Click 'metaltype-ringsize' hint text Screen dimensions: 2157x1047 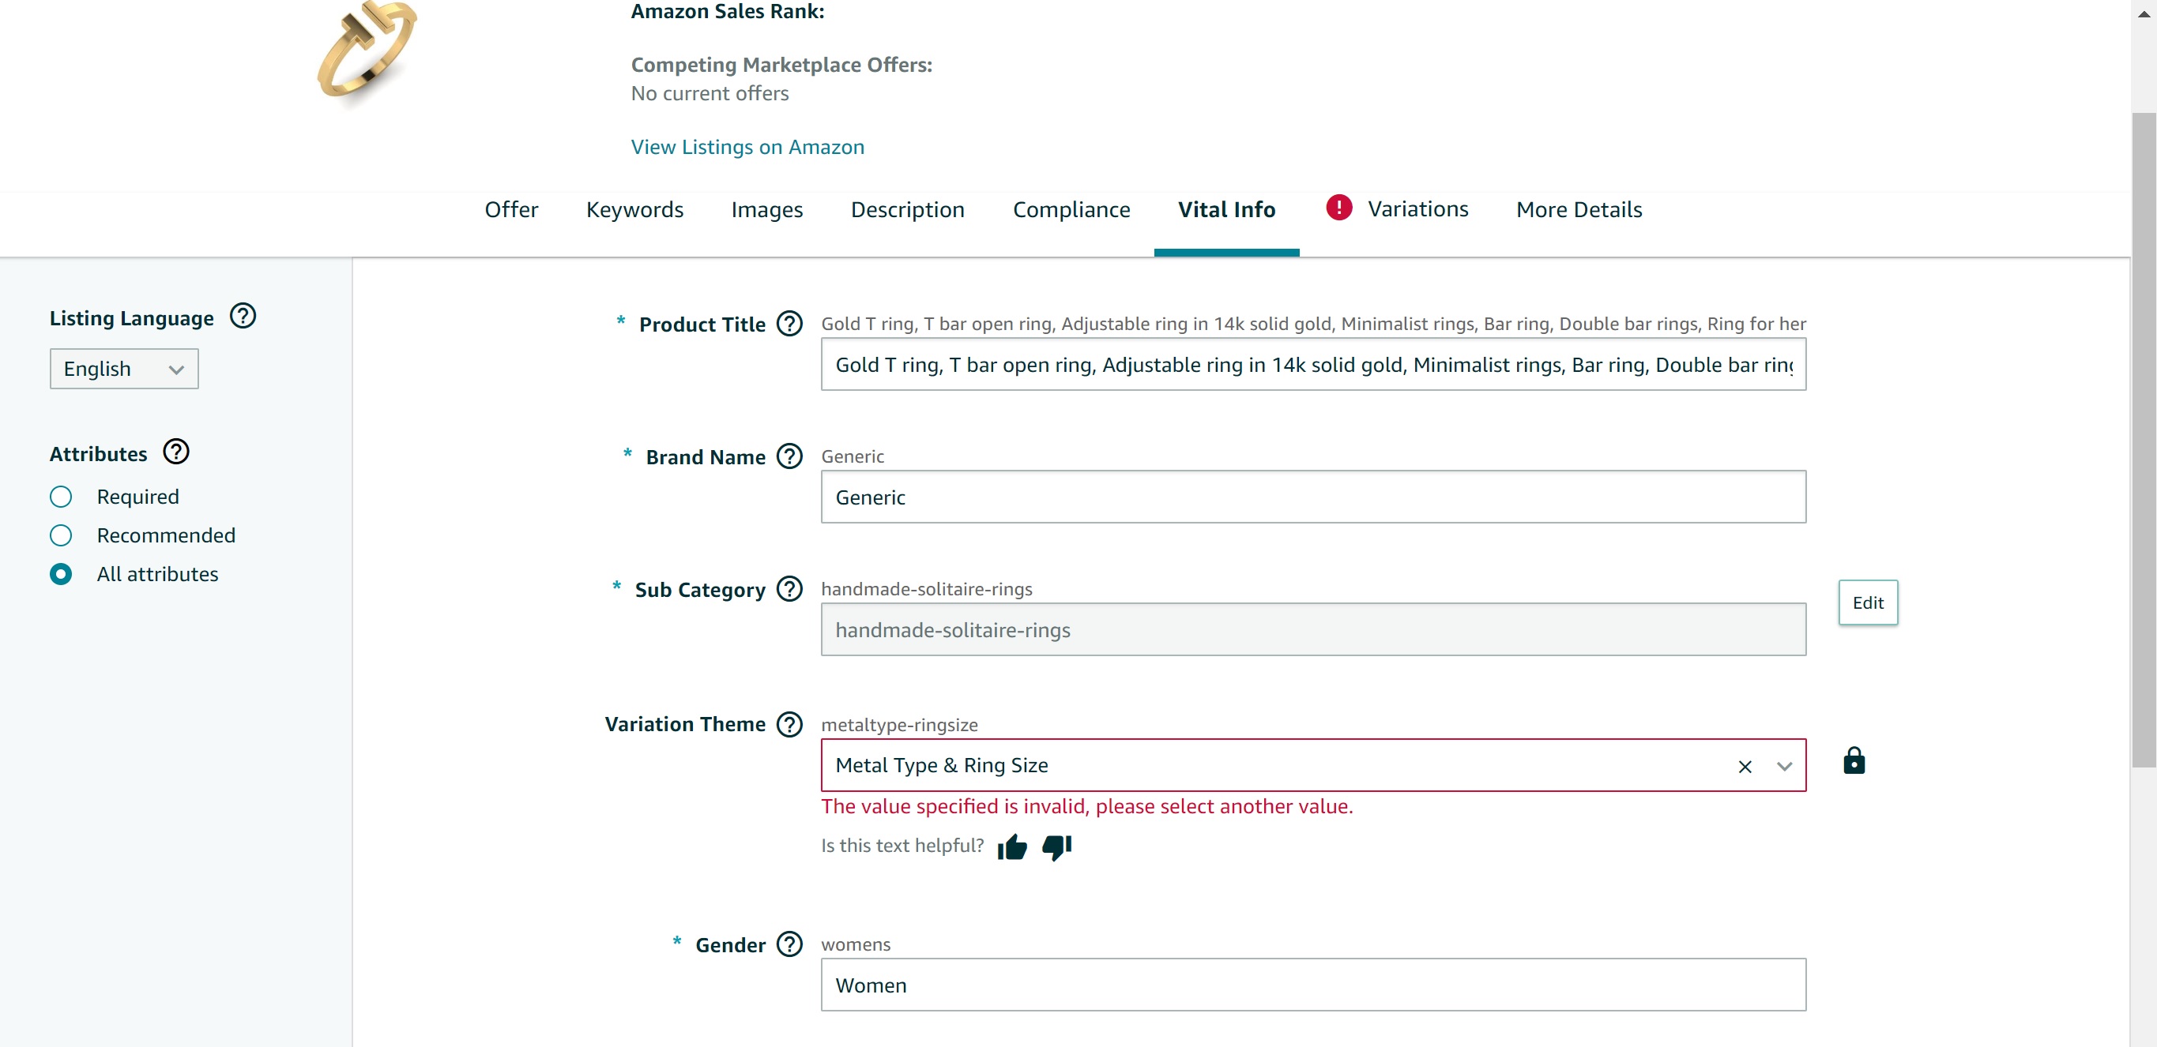(x=899, y=725)
